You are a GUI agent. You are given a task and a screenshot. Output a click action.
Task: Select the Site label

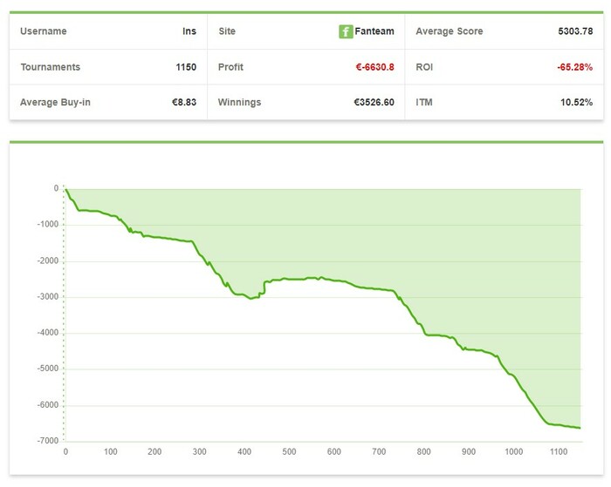[227, 31]
